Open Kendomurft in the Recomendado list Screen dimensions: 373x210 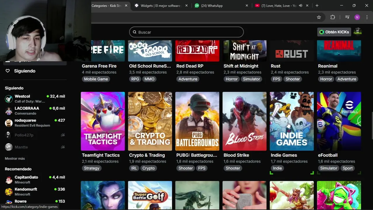pos(35,192)
